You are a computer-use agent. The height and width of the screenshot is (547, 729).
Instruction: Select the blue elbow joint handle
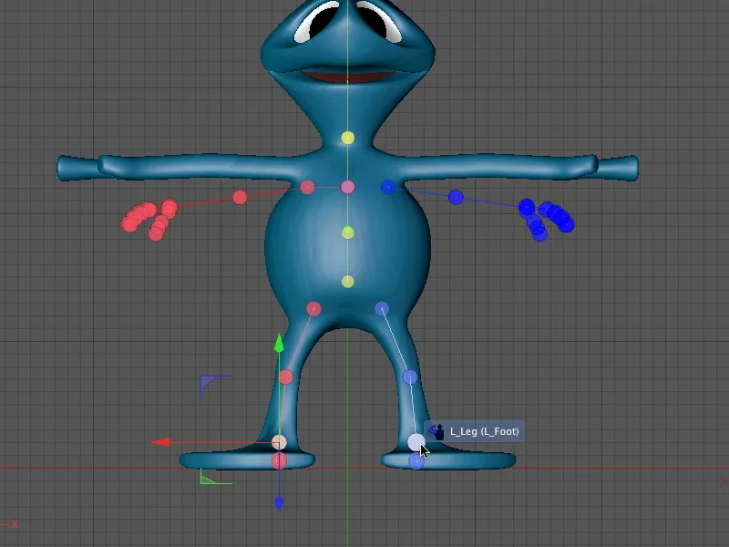point(456,197)
